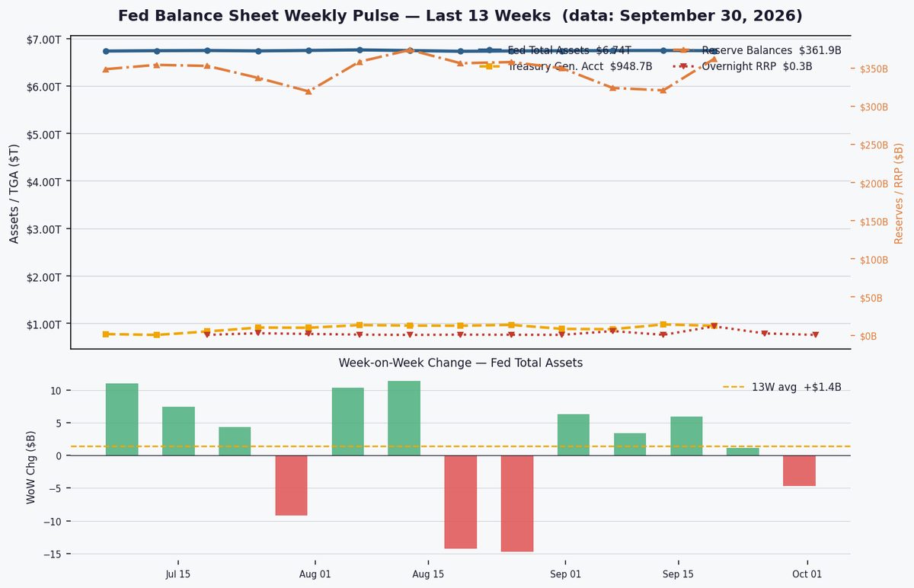
Task: Click the 'Jul 15' date label
Action: coord(178,574)
